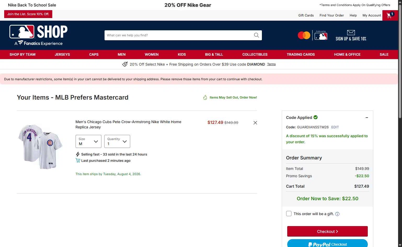The height and width of the screenshot is (247, 402).
Task: Click the red Checkout button
Action: (327, 231)
